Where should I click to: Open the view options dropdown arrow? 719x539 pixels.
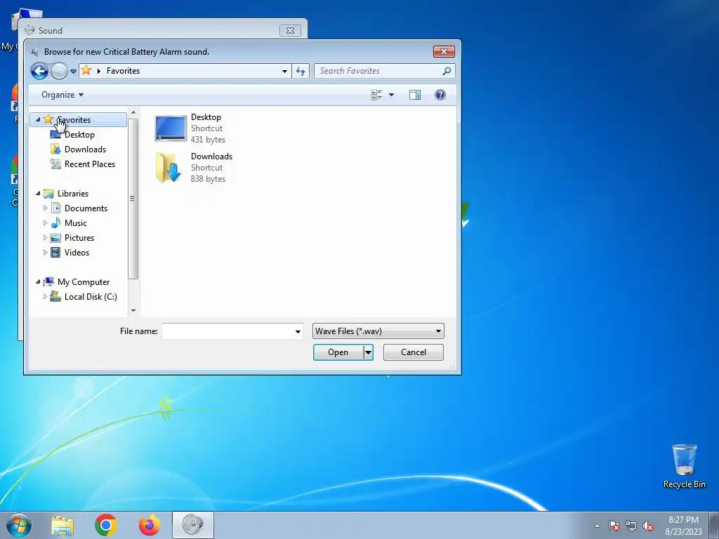click(x=391, y=95)
